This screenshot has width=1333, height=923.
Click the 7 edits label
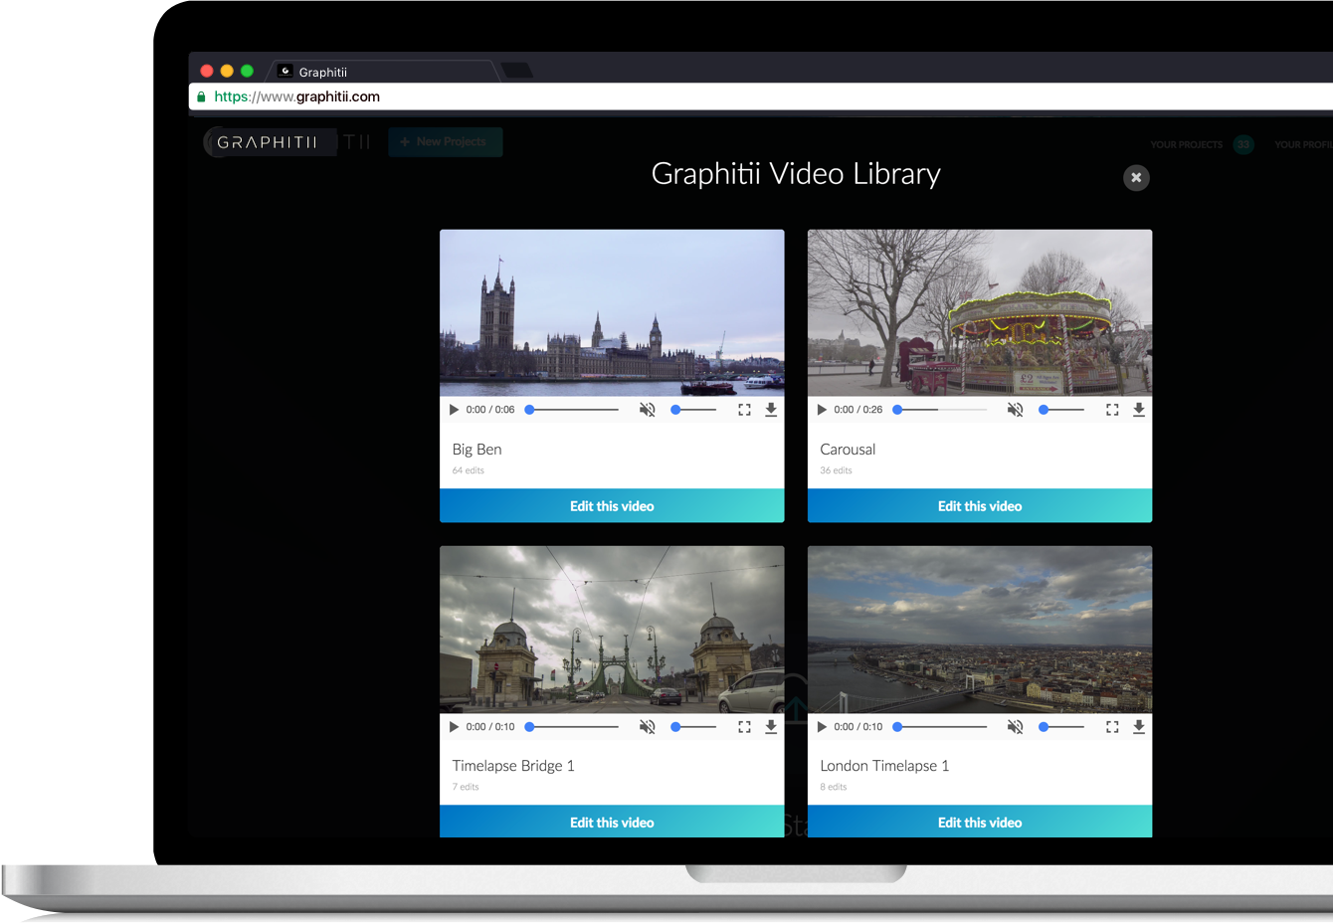point(466,787)
